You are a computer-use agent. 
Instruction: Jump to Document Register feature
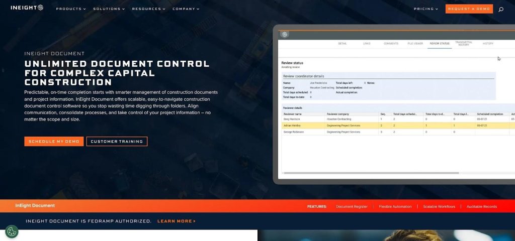(x=352, y=206)
